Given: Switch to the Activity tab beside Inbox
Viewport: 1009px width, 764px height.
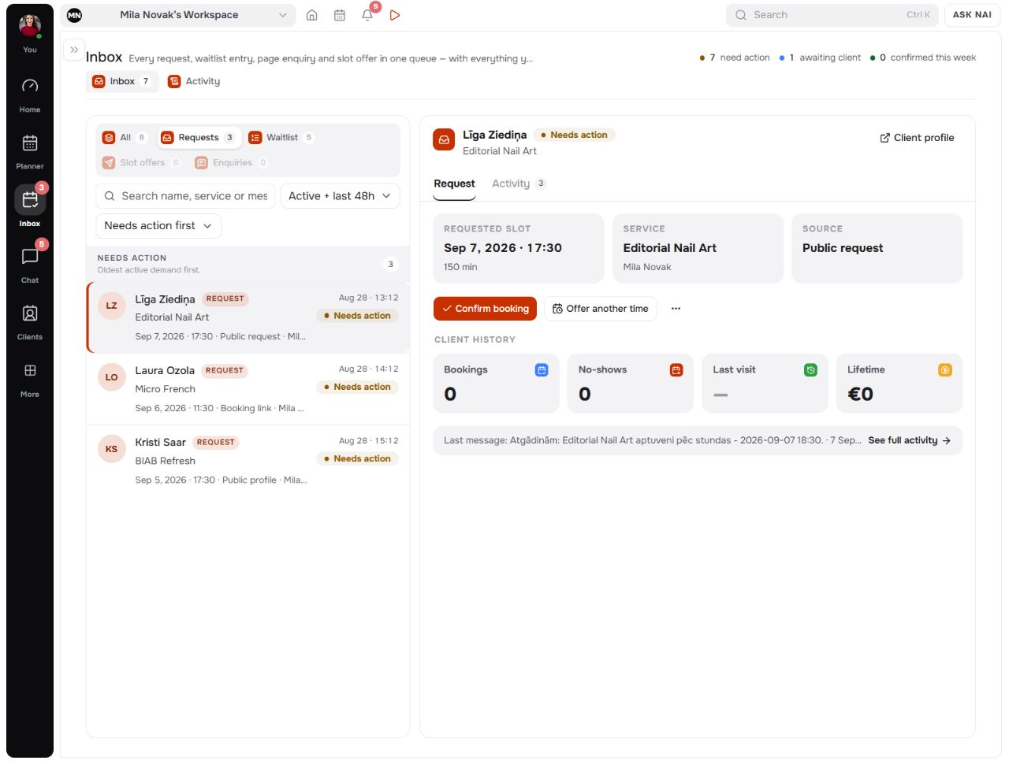Looking at the screenshot, I should point(194,81).
